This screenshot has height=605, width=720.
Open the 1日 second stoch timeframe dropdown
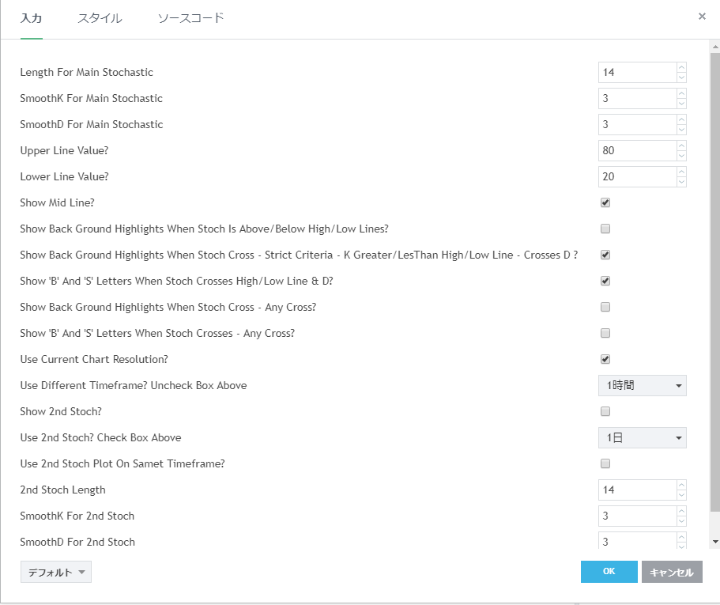point(642,437)
